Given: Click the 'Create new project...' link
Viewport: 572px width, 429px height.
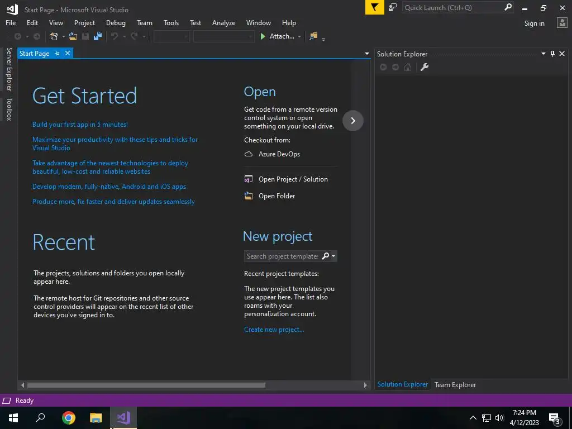Looking at the screenshot, I should tap(274, 330).
